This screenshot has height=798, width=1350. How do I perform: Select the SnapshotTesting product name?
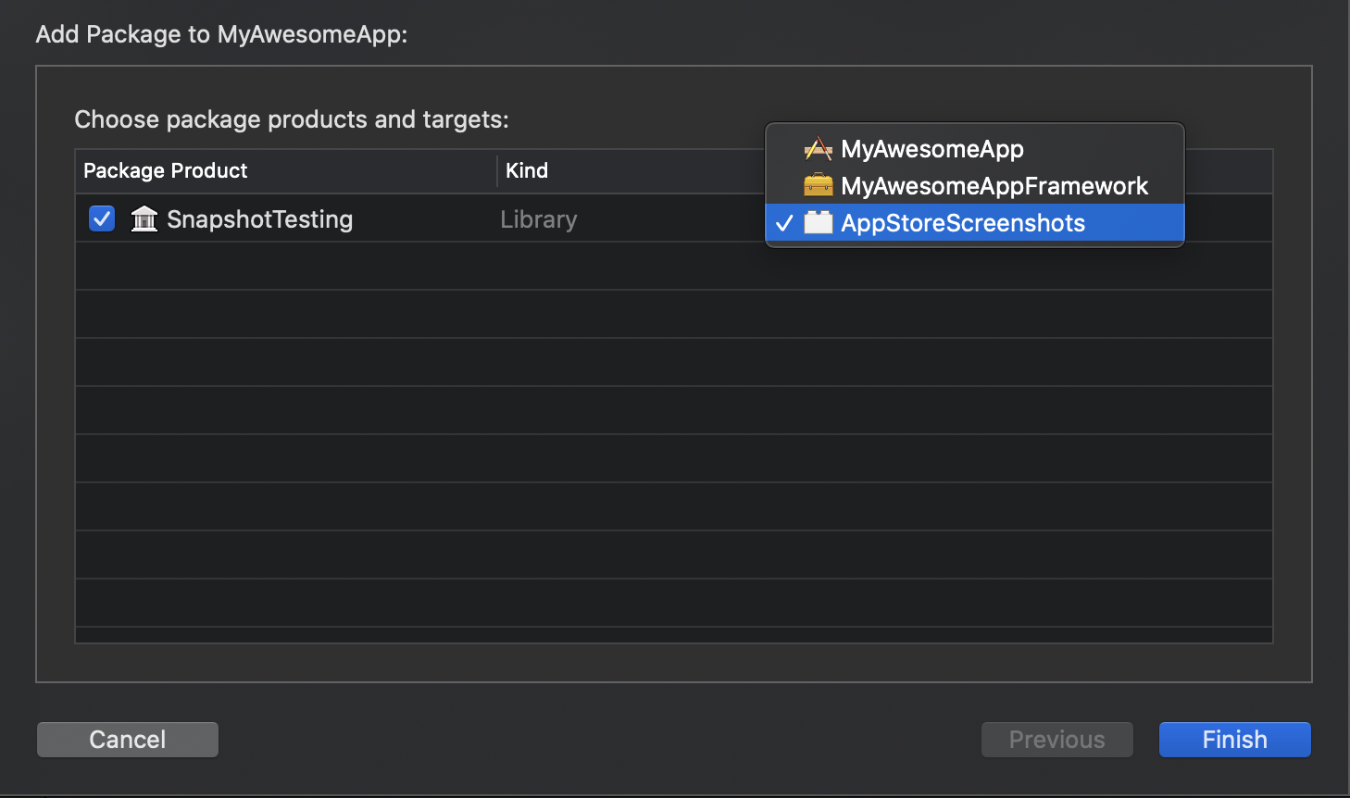259,219
